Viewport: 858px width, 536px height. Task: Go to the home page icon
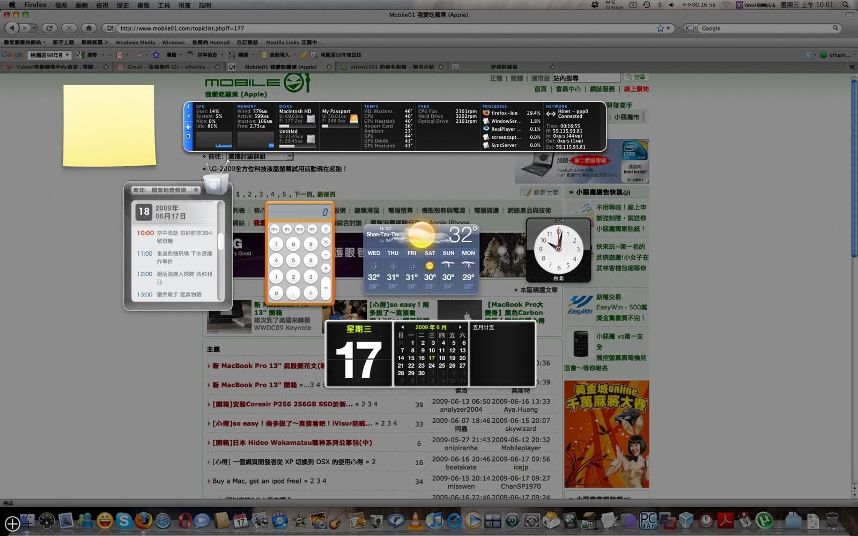(x=89, y=28)
